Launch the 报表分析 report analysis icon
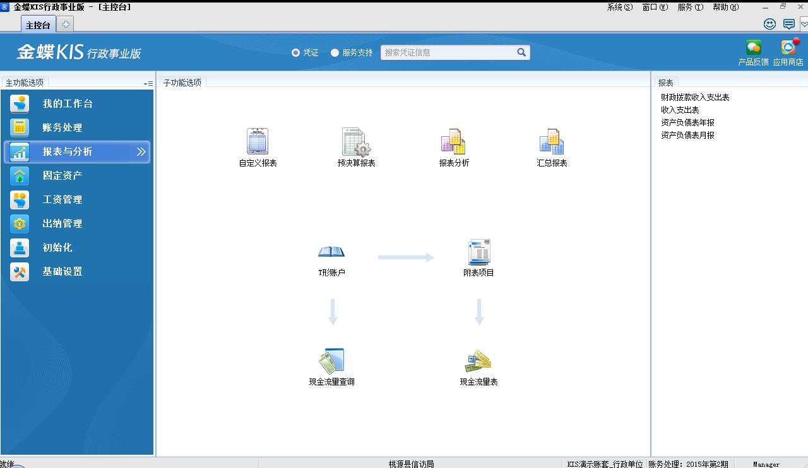The image size is (808, 468). [x=453, y=142]
